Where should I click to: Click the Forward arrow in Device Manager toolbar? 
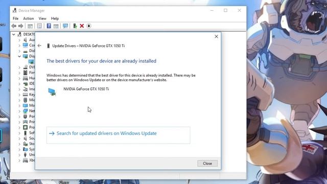point(20,26)
